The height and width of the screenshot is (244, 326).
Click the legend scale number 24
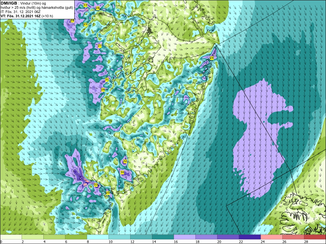pyautogui.click(x=262, y=242)
